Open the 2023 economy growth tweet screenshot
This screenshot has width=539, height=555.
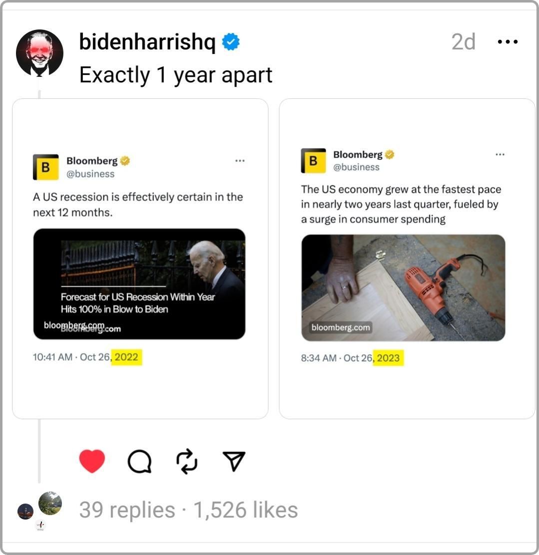(x=407, y=259)
